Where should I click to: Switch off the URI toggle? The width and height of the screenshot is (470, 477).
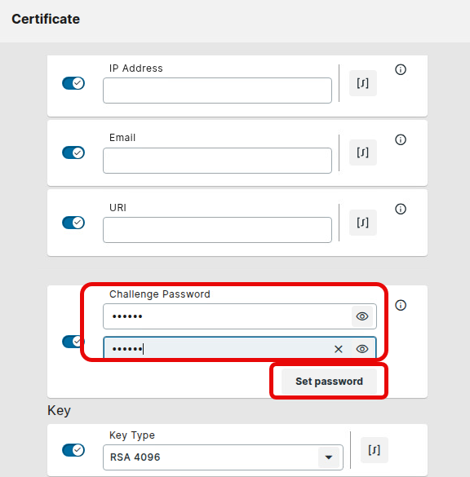coord(73,223)
